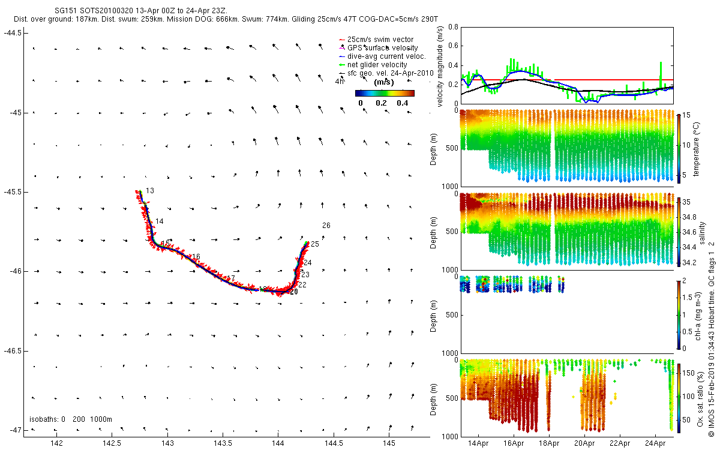Viewport: 720px width, 450px height.
Task: Click '20Apr' date tick on time axis
Action: click(x=585, y=443)
